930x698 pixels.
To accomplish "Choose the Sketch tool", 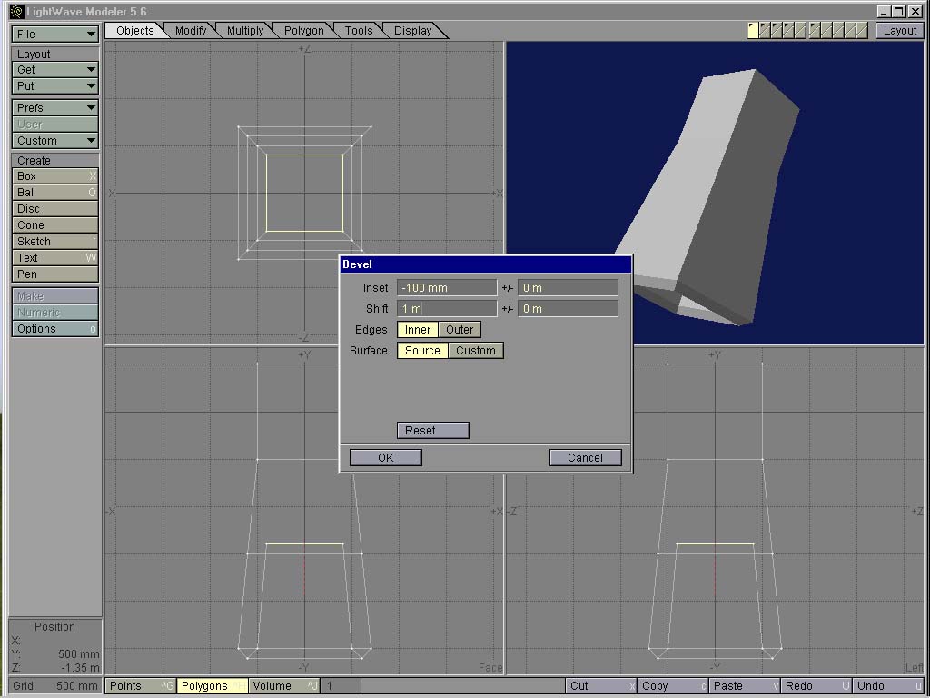I will [54, 242].
